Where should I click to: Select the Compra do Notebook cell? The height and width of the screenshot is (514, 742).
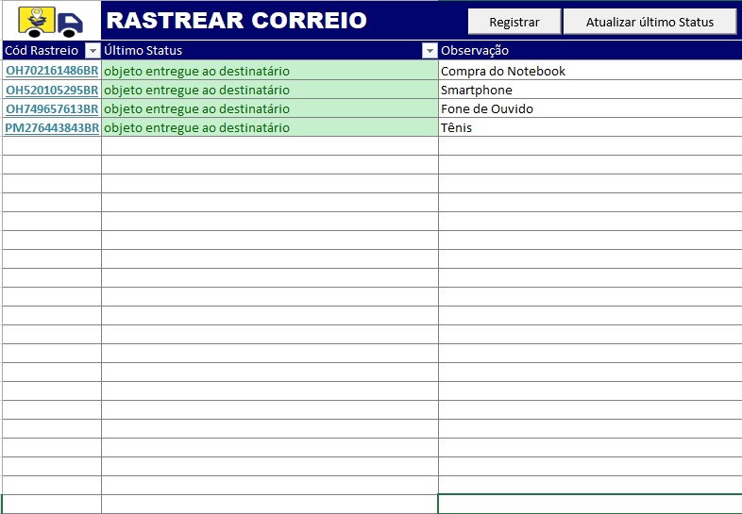pyautogui.click(x=590, y=71)
